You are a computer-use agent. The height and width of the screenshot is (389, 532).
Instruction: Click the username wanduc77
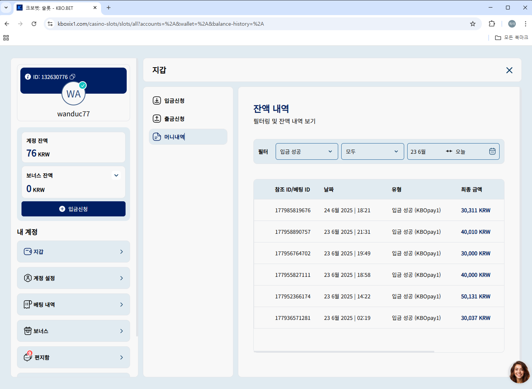[74, 114]
